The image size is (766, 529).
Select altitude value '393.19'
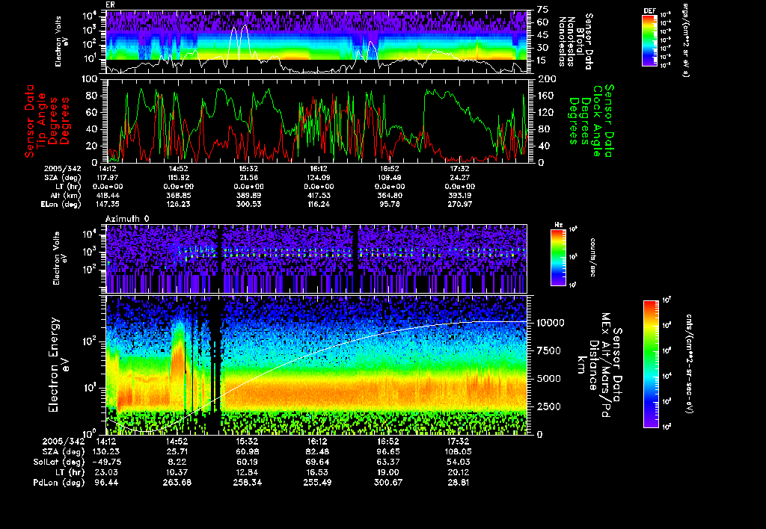pos(460,195)
